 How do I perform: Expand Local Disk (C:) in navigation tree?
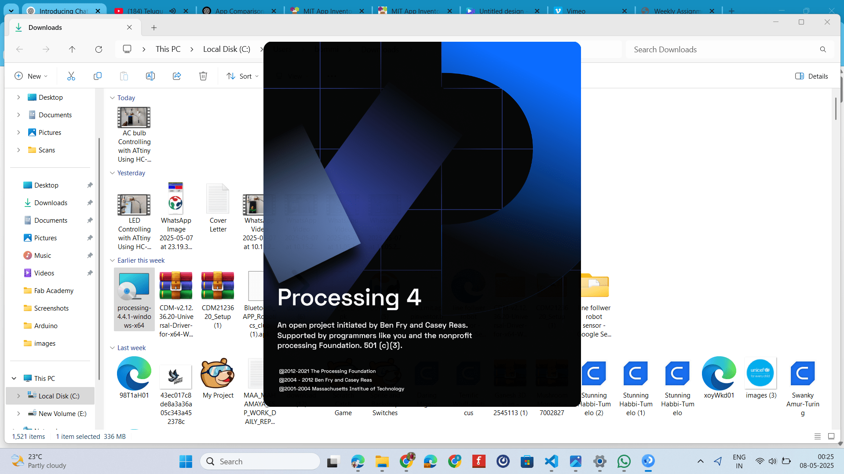18,396
